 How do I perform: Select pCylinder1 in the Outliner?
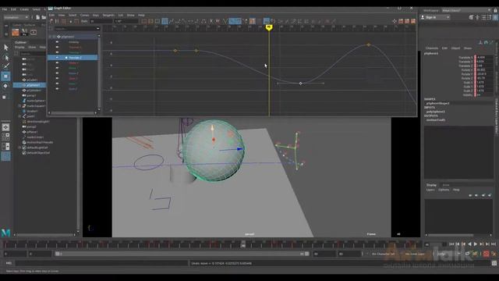pyautogui.click(x=34, y=91)
